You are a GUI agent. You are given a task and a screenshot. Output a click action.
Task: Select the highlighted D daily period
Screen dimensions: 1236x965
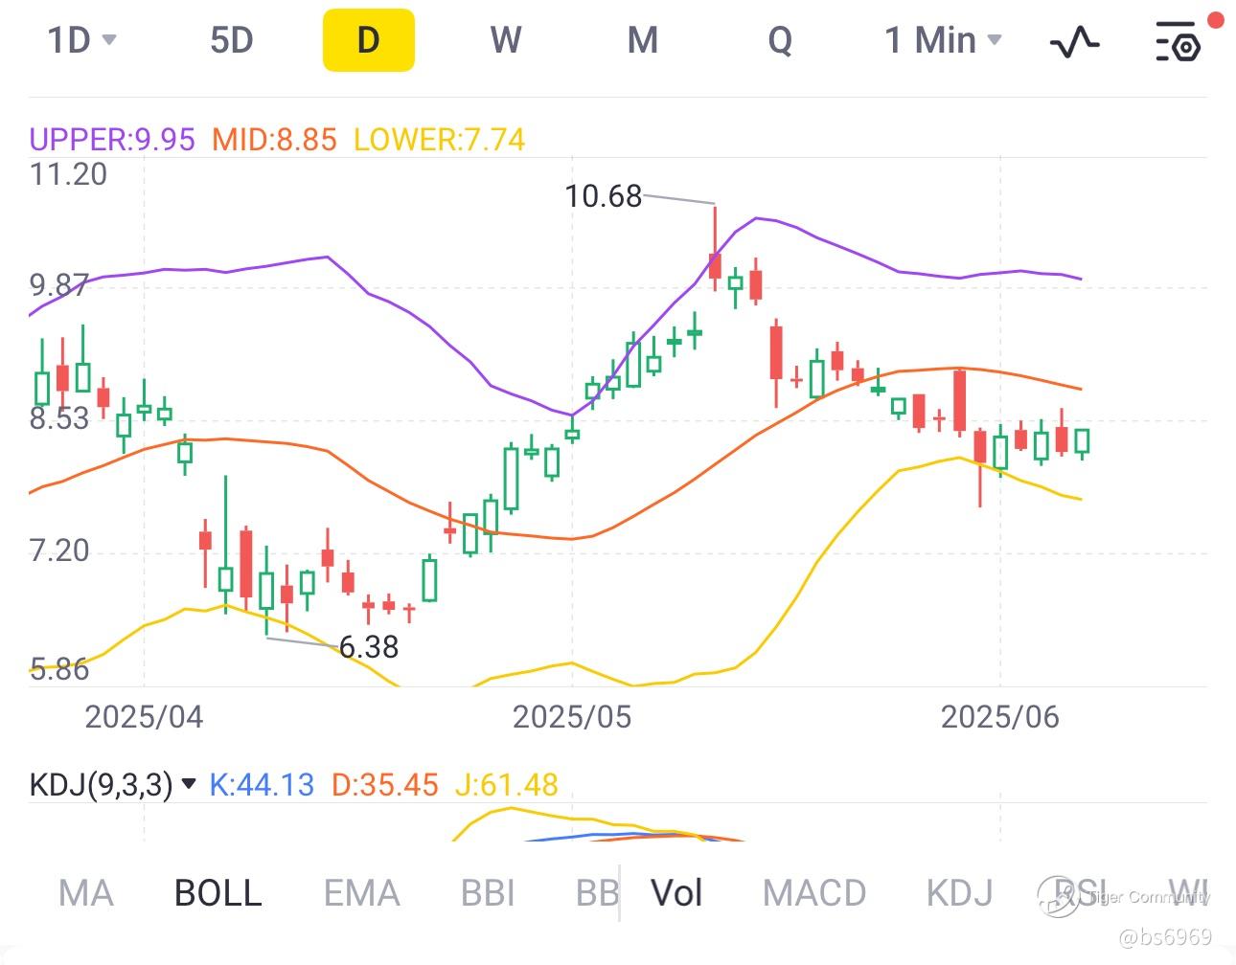(x=368, y=40)
